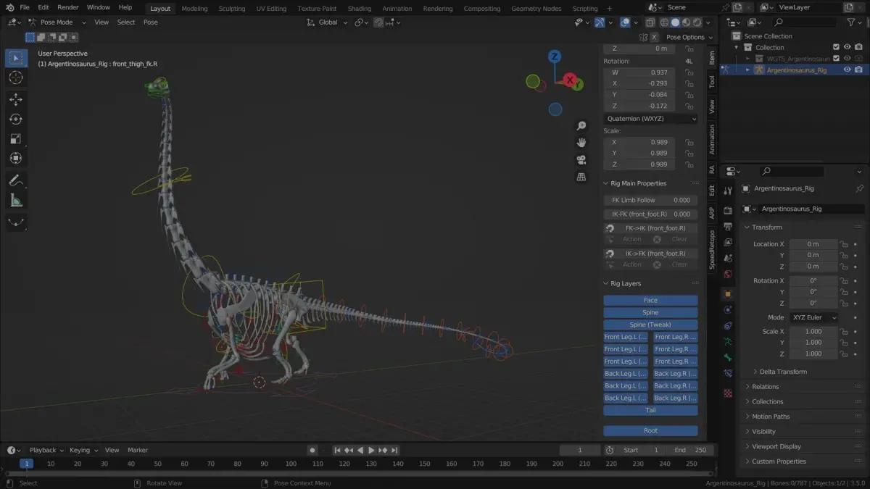Screen dimensions: 870x489
Task: Open the Object properties tab icon
Action: [728, 294]
